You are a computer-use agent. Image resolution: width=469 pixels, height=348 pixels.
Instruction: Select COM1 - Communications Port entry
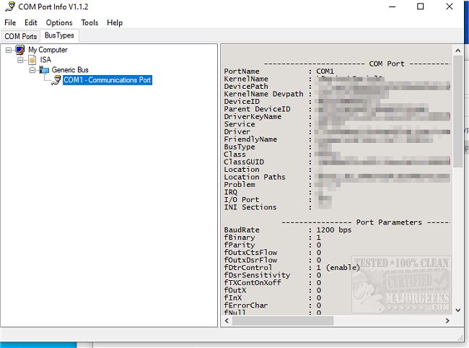[108, 80]
